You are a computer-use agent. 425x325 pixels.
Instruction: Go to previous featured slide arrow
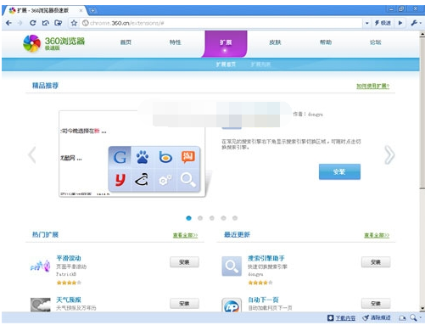(x=32, y=154)
